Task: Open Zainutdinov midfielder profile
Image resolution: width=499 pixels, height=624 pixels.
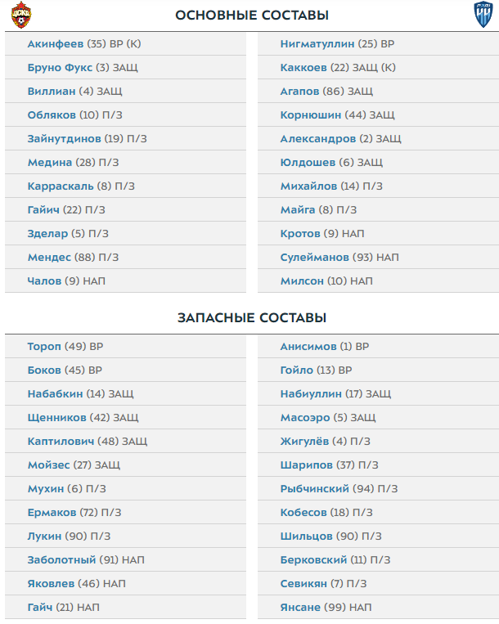Action: tap(64, 139)
